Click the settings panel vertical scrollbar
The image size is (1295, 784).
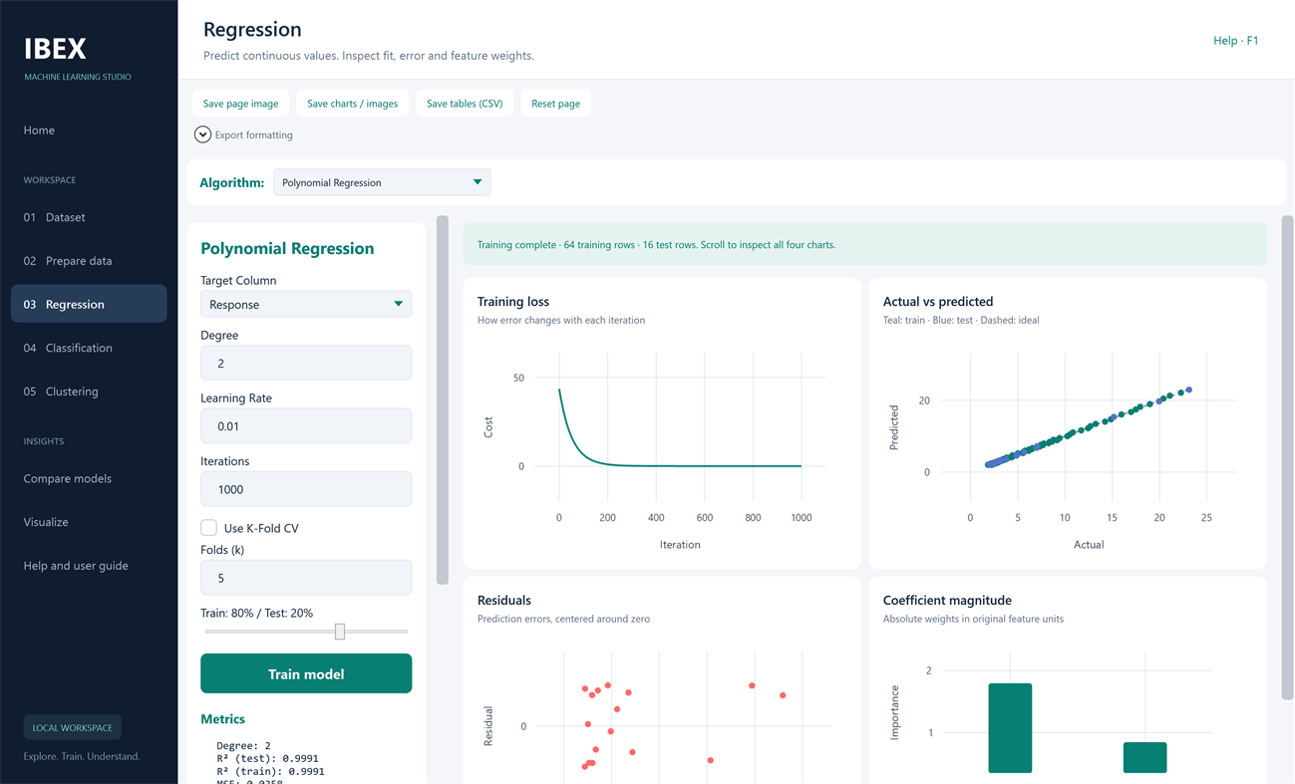[x=443, y=399]
